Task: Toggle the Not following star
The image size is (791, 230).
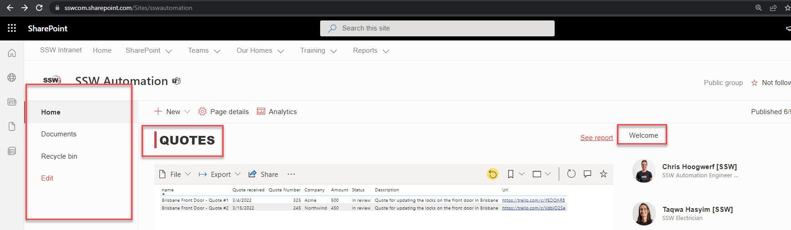Action: click(755, 83)
